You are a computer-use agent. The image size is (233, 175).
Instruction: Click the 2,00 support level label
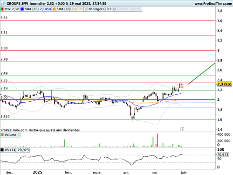[4, 98]
